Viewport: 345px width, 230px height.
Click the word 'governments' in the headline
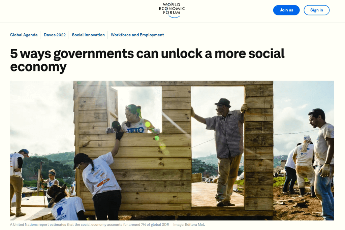click(94, 54)
